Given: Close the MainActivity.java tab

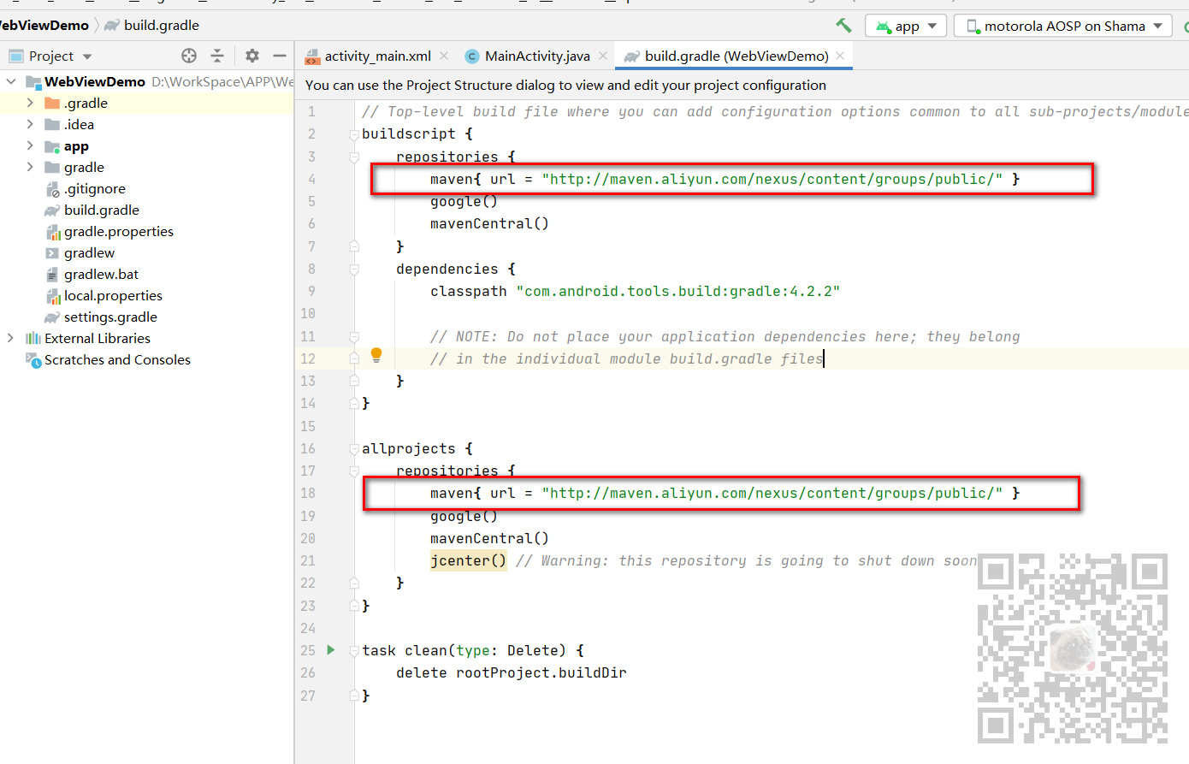Looking at the screenshot, I should point(603,56).
